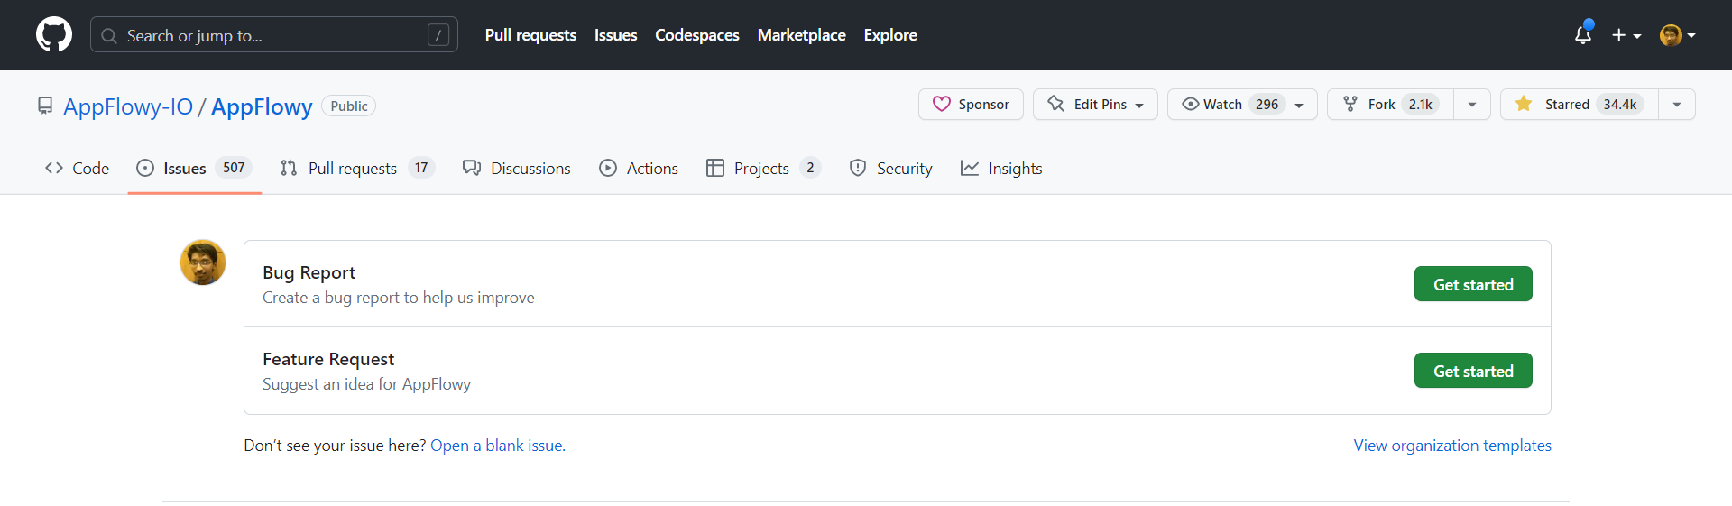The image size is (1732, 506).
Task: Open the AppFlowy-IO organization link
Action: coord(128,106)
